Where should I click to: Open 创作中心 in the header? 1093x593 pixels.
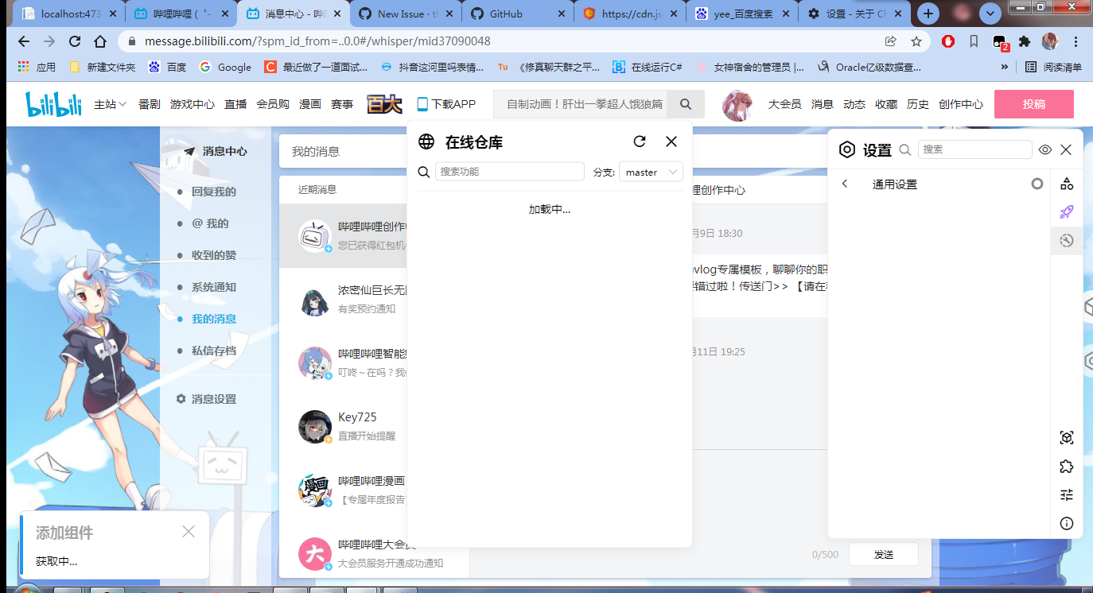[960, 104]
